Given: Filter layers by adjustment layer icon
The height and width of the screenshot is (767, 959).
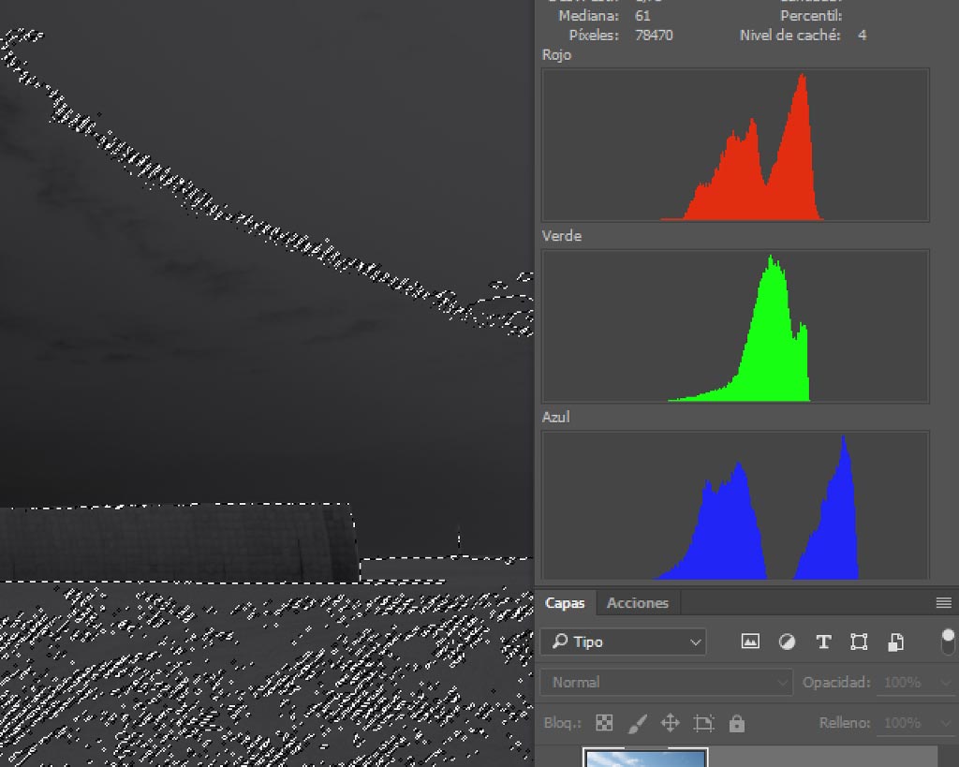Looking at the screenshot, I should [787, 642].
